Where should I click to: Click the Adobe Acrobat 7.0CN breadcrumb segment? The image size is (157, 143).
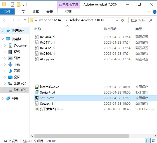pyautogui.click(x=87, y=20)
